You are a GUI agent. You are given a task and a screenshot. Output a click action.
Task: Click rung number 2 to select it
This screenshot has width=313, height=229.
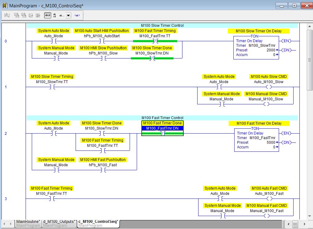pyautogui.click(x=6, y=133)
